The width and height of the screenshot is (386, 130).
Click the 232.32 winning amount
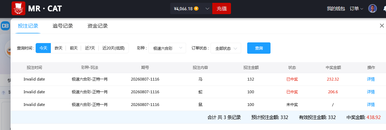pos(333,79)
